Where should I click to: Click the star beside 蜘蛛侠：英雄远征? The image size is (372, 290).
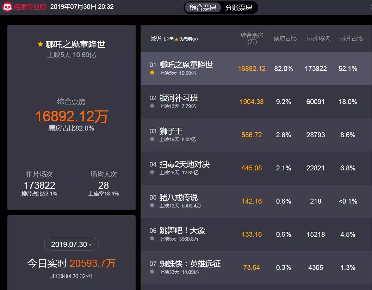(x=152, y=272)
